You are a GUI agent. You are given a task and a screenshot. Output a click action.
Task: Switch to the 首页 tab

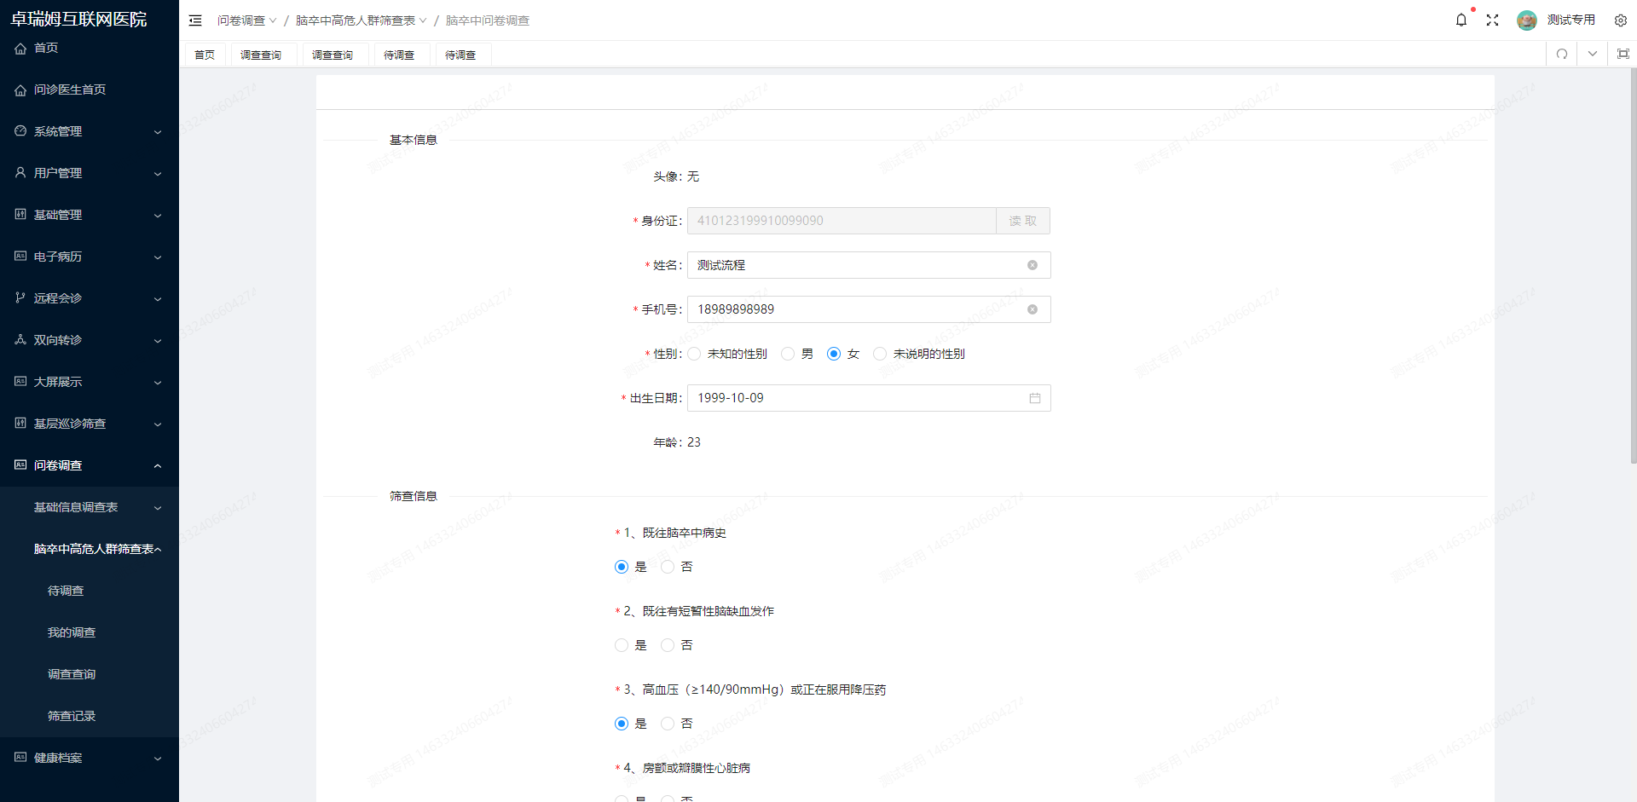click(x=205, y=55)
